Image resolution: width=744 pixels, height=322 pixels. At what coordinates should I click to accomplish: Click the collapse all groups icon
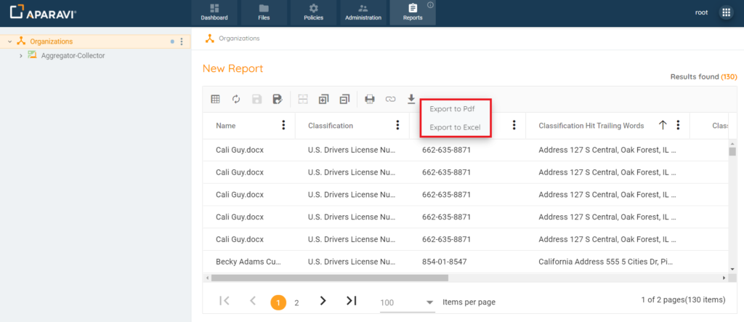(344, 100)
